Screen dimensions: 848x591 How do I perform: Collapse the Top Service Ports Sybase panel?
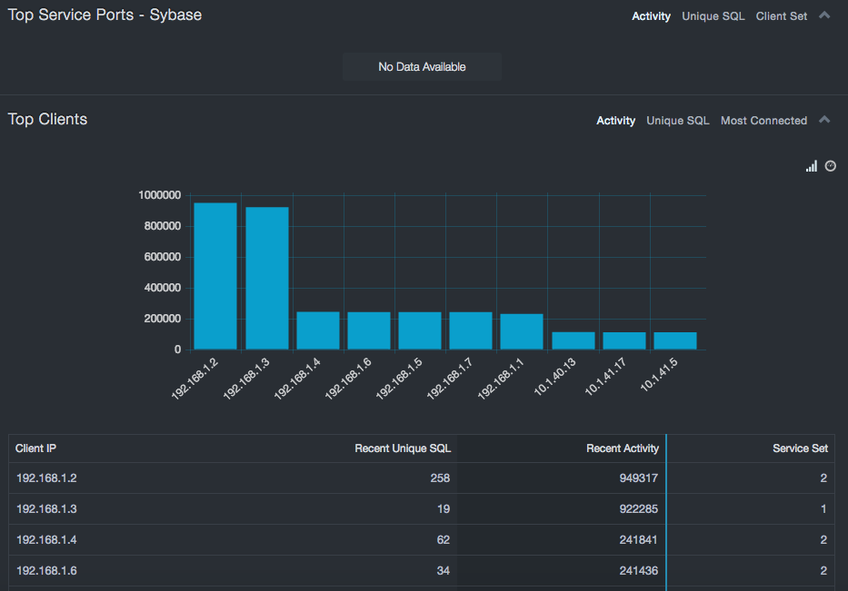[824, 15]
